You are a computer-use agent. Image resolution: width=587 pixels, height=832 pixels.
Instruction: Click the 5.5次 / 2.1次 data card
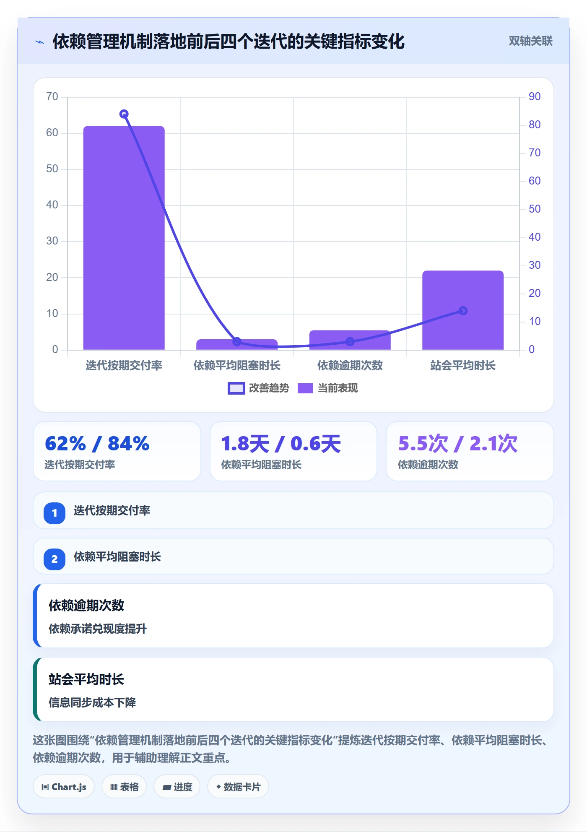470,451
